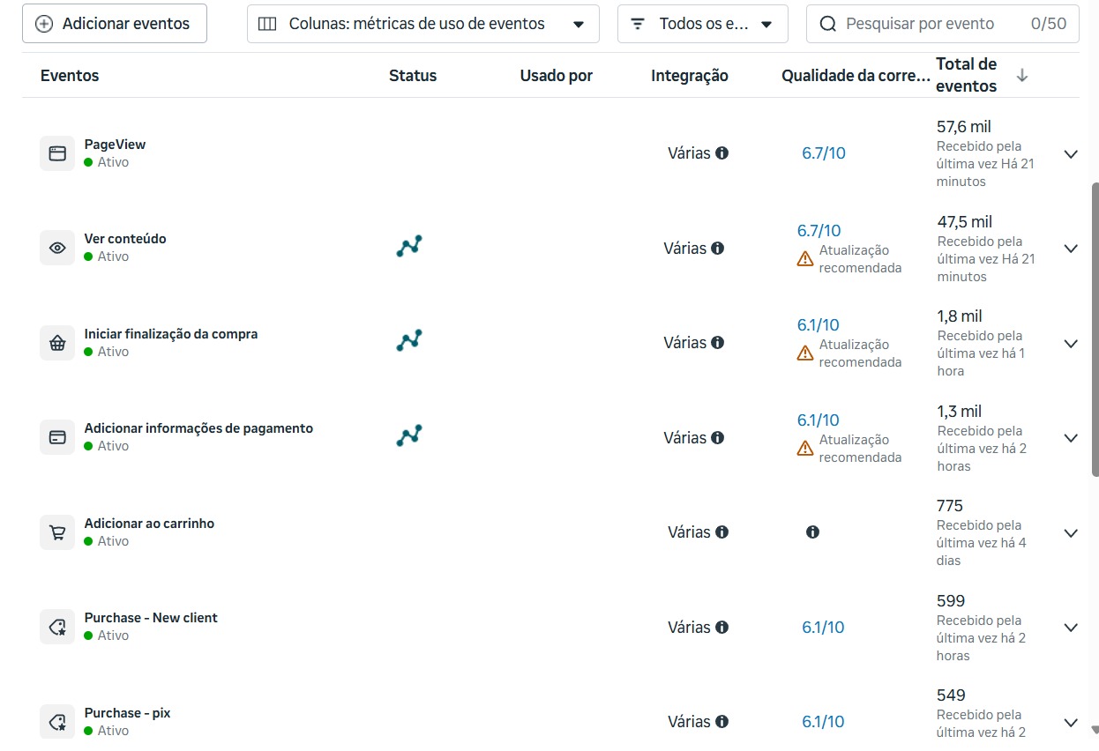This screenshot has height=751, width=1099.
Task: Open the Colunas: métricas de uso dropdown
Action: click(423, 24)
